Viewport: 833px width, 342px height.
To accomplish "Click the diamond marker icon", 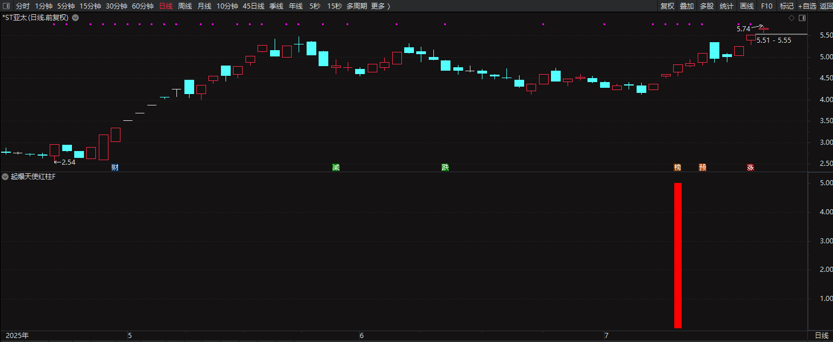I will coord(792,18).
